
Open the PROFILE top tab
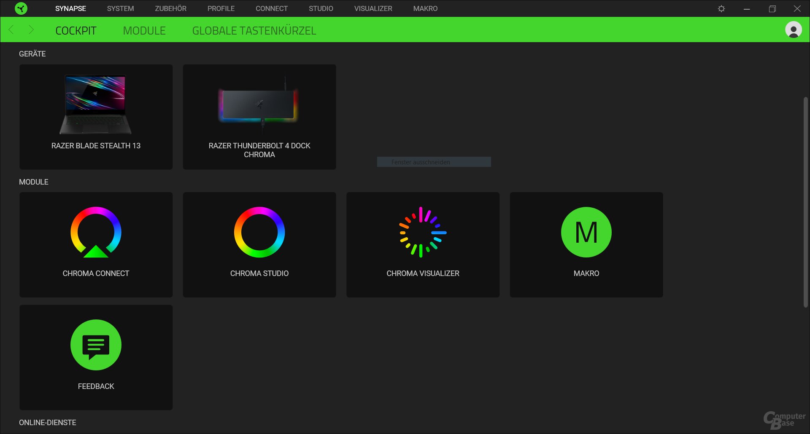pyautogui.click(x=221, y=8)
